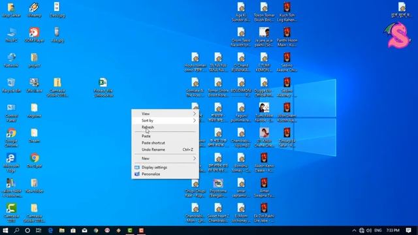
Task: Open Microsoft Store from the taskbar
Action: pyautogui.click(x=73, y=230)
